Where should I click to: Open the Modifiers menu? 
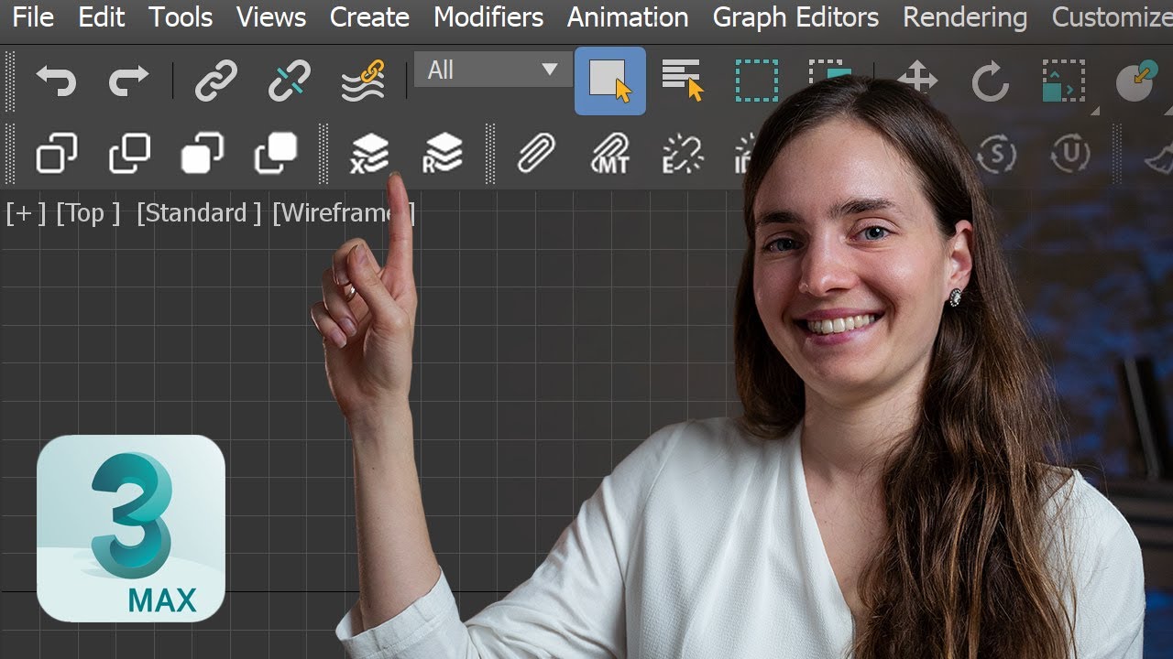pos(488,17)
